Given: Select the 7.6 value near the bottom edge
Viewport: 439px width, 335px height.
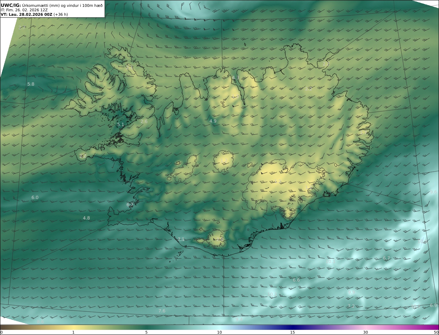Looking at the screenshot, I should 162,311.
